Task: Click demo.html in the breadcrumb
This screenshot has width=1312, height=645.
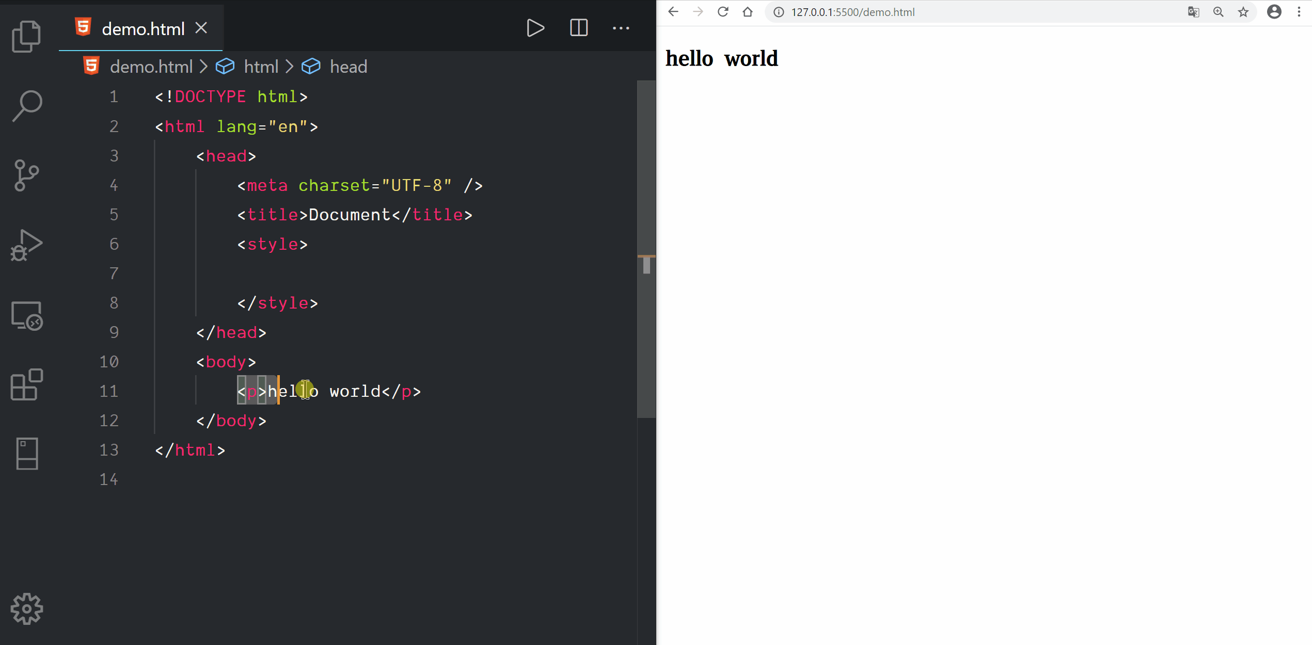Action: pos(151,67)
